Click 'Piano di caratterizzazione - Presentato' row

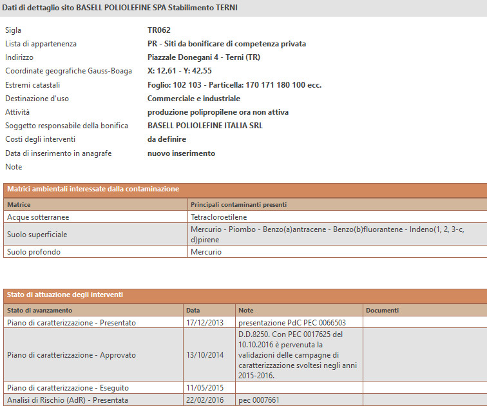pos(93,322)
